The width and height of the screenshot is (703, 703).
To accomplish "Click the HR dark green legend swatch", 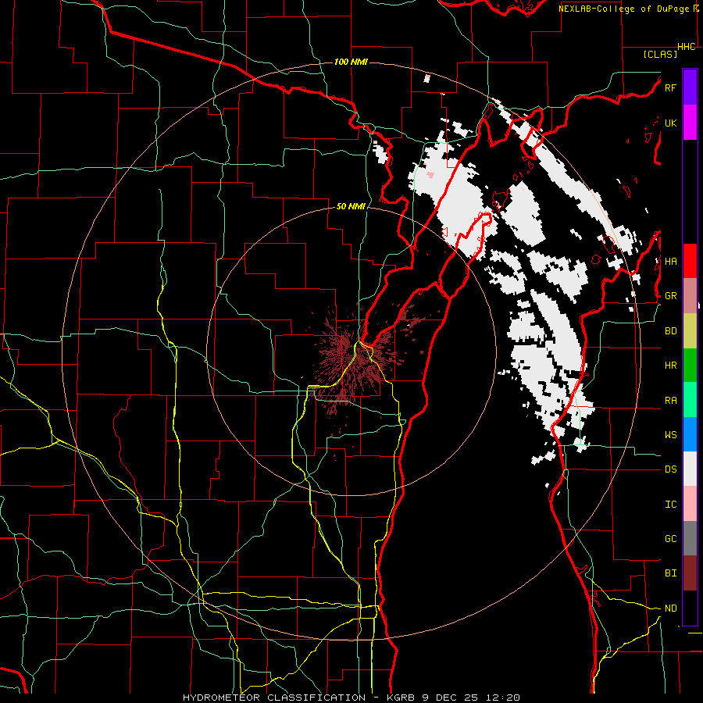I will tap(690, 366).
